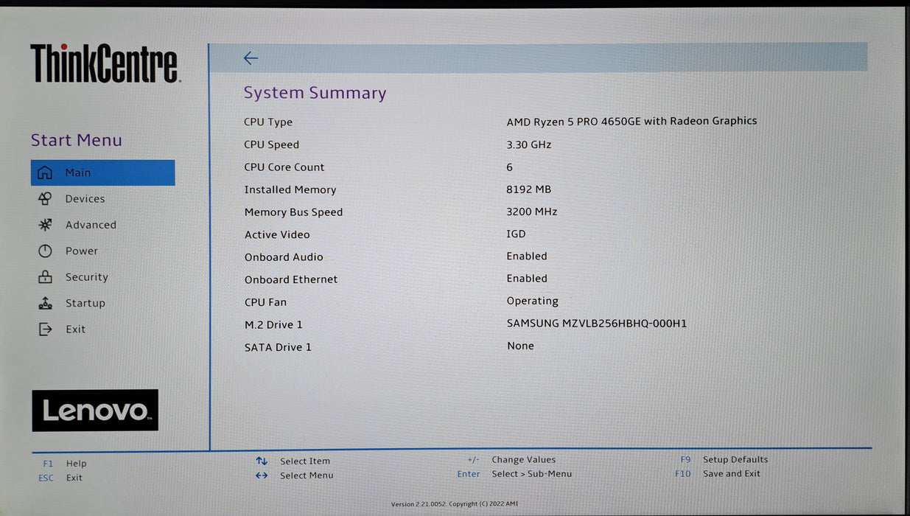The width and height of the screenshot is (910, 516).
Task: Open the Startup menu
Action: (85, 303)
